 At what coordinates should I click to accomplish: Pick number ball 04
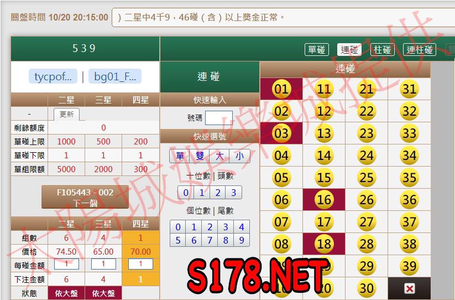coord(281,156)
